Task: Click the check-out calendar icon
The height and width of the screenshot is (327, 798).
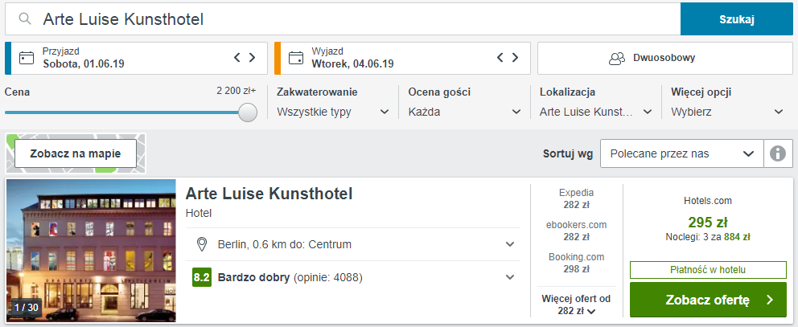Action: tap(295, 58)
